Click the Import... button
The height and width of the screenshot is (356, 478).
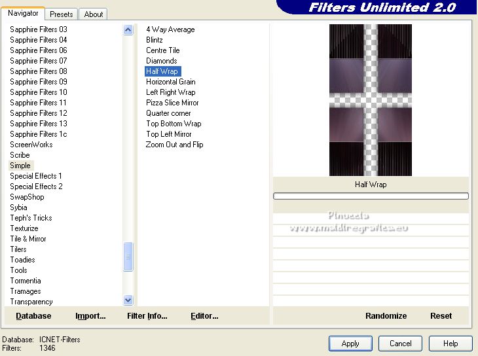pos(90,316)
